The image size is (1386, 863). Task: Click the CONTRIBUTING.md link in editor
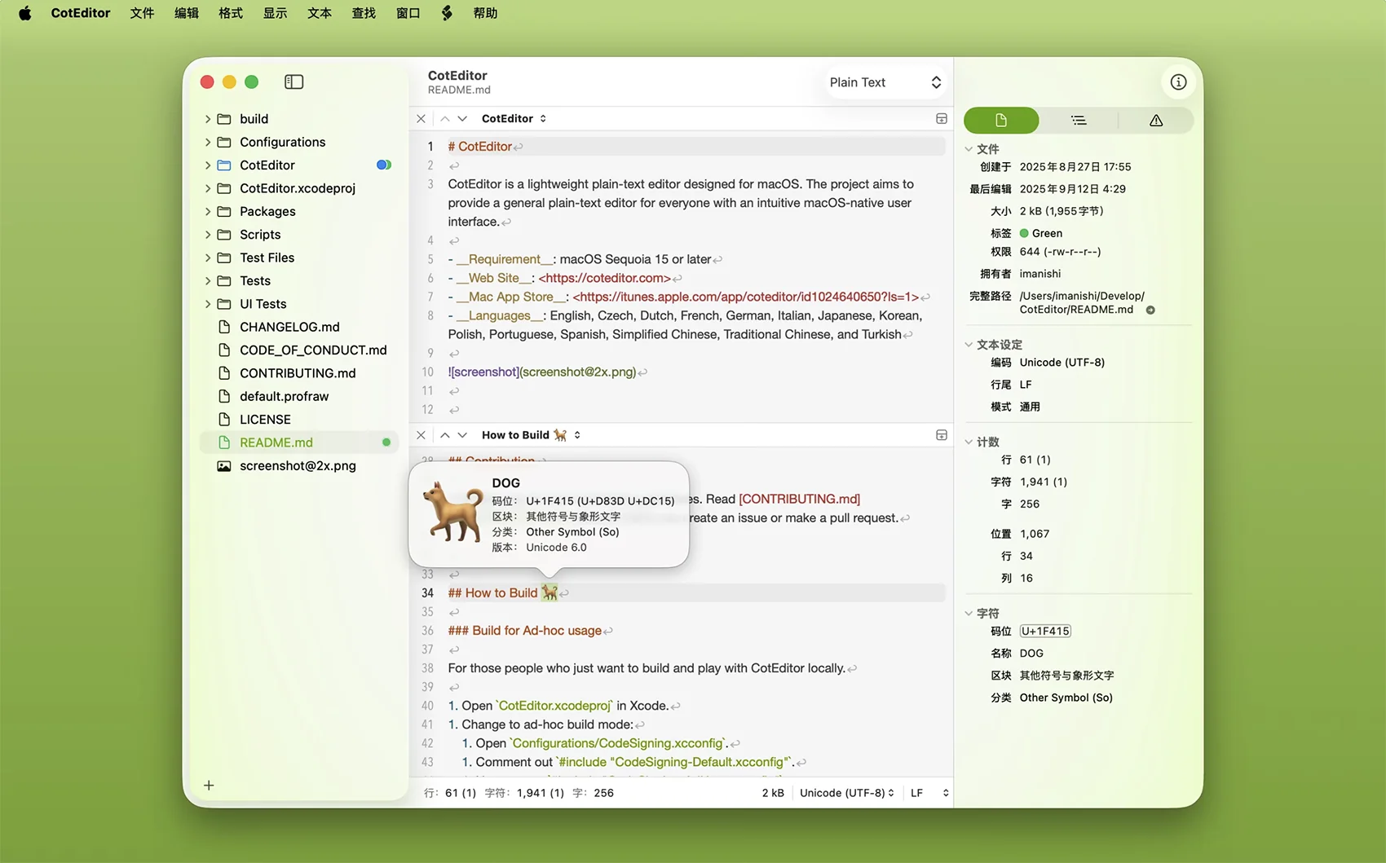point(799,499)
